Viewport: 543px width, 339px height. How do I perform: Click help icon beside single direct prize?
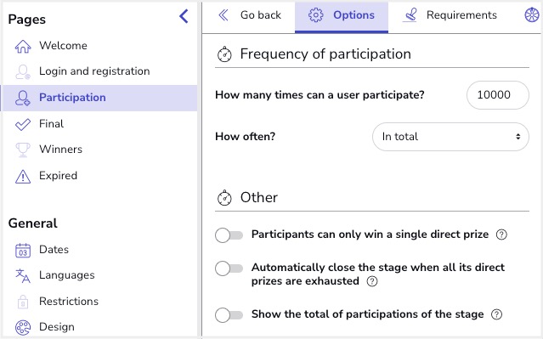pos(501,234)
